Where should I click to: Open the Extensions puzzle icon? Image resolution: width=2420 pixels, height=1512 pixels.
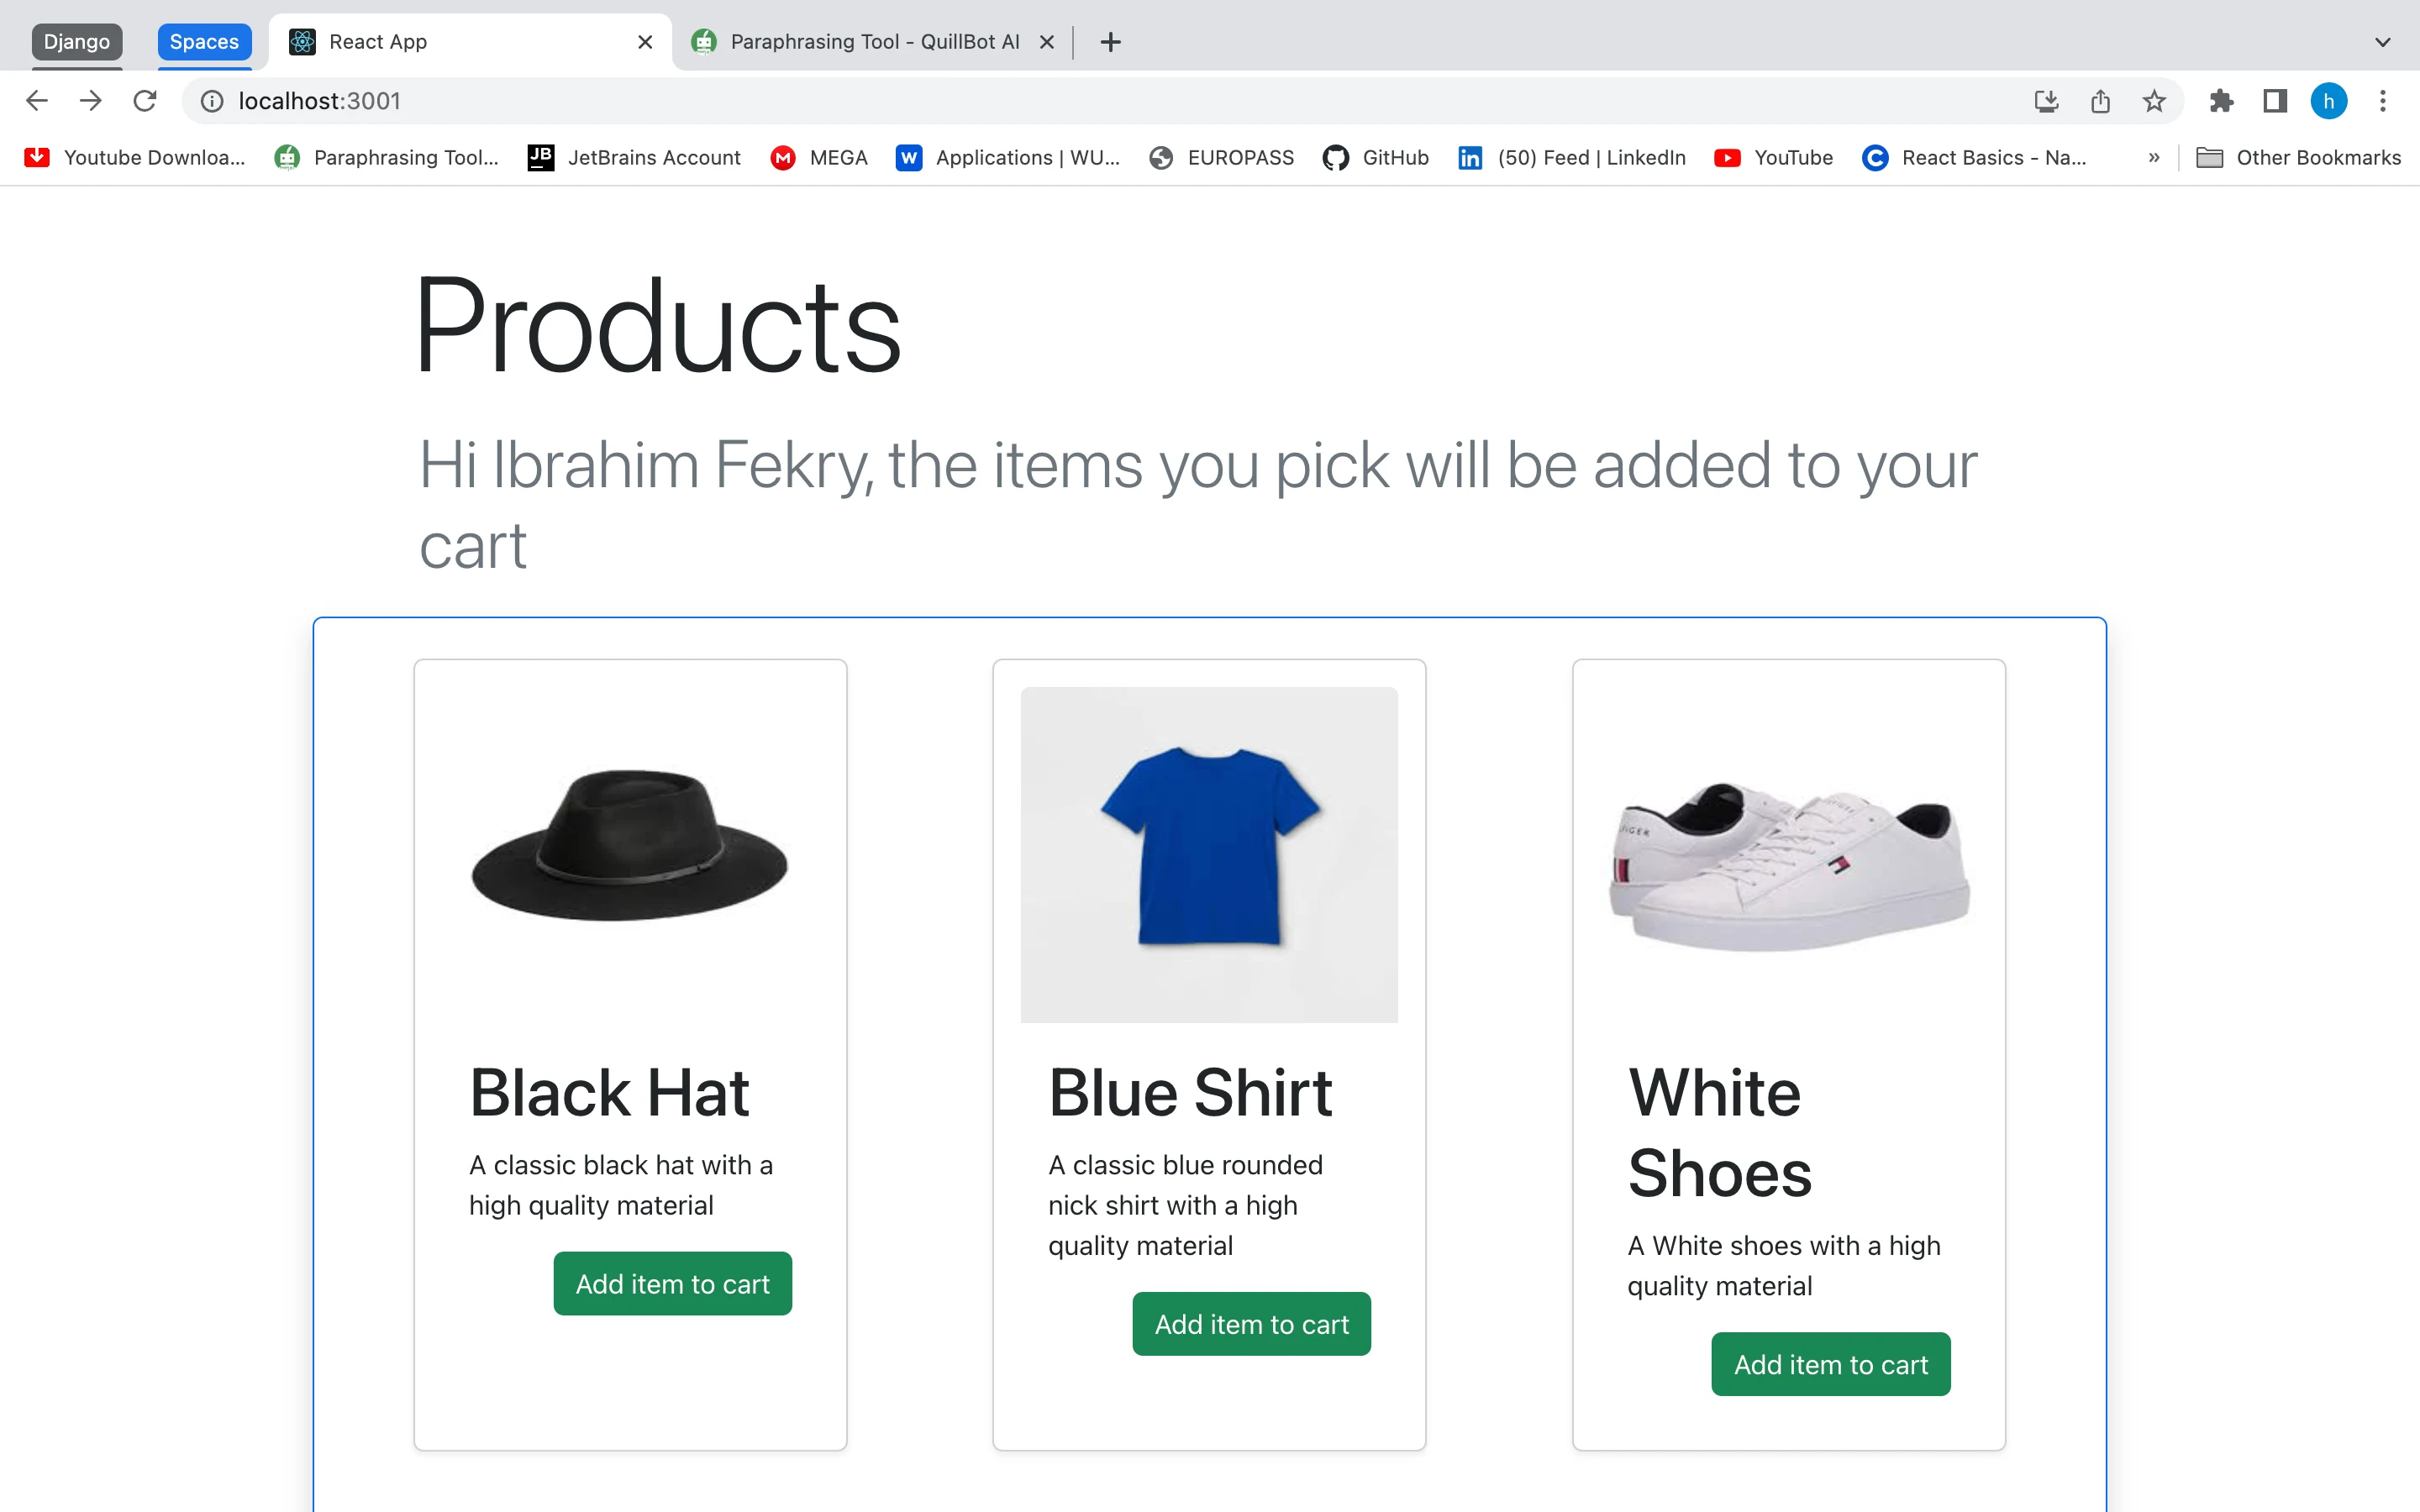point(2221,101)
